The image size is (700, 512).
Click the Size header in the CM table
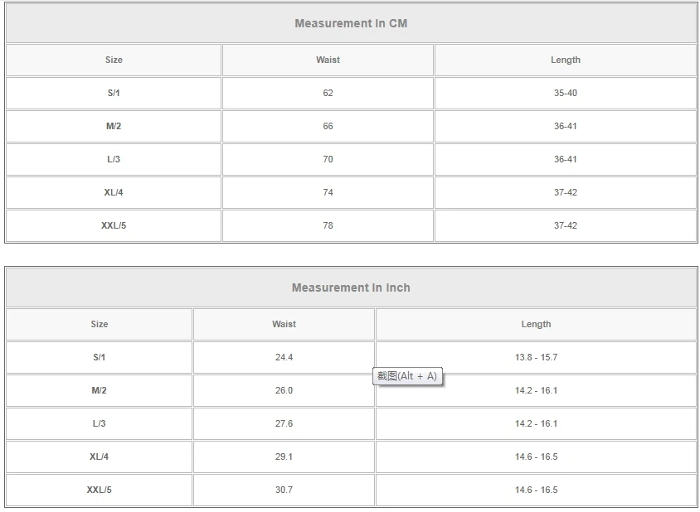[114, 60]
